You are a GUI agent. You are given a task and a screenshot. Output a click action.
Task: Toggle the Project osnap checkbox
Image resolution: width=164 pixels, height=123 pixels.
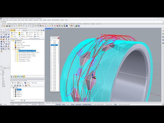(1, 85)
